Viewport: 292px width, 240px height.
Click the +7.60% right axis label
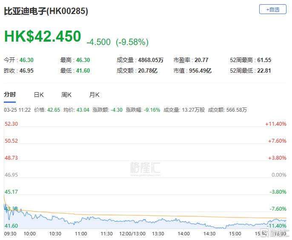(x=277, y=141)
